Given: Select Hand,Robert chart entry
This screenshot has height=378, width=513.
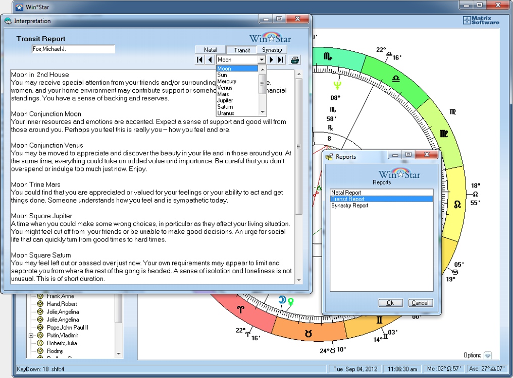Looking at the screenshot, I should coord(62,304).
